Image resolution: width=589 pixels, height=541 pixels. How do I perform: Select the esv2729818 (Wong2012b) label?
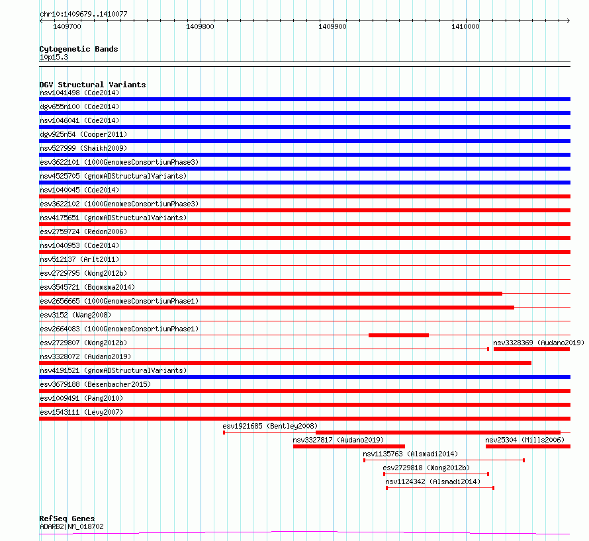[426, 468]
